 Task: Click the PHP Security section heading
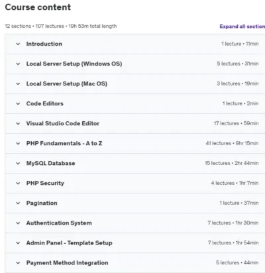tap(45, 183)
